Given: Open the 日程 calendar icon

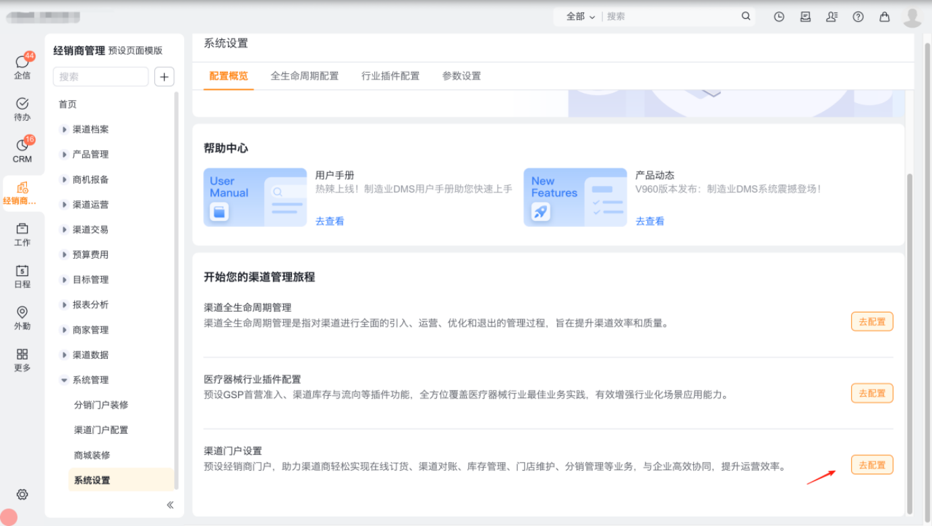Looking at the screenshot, I should tap(22, 275).
